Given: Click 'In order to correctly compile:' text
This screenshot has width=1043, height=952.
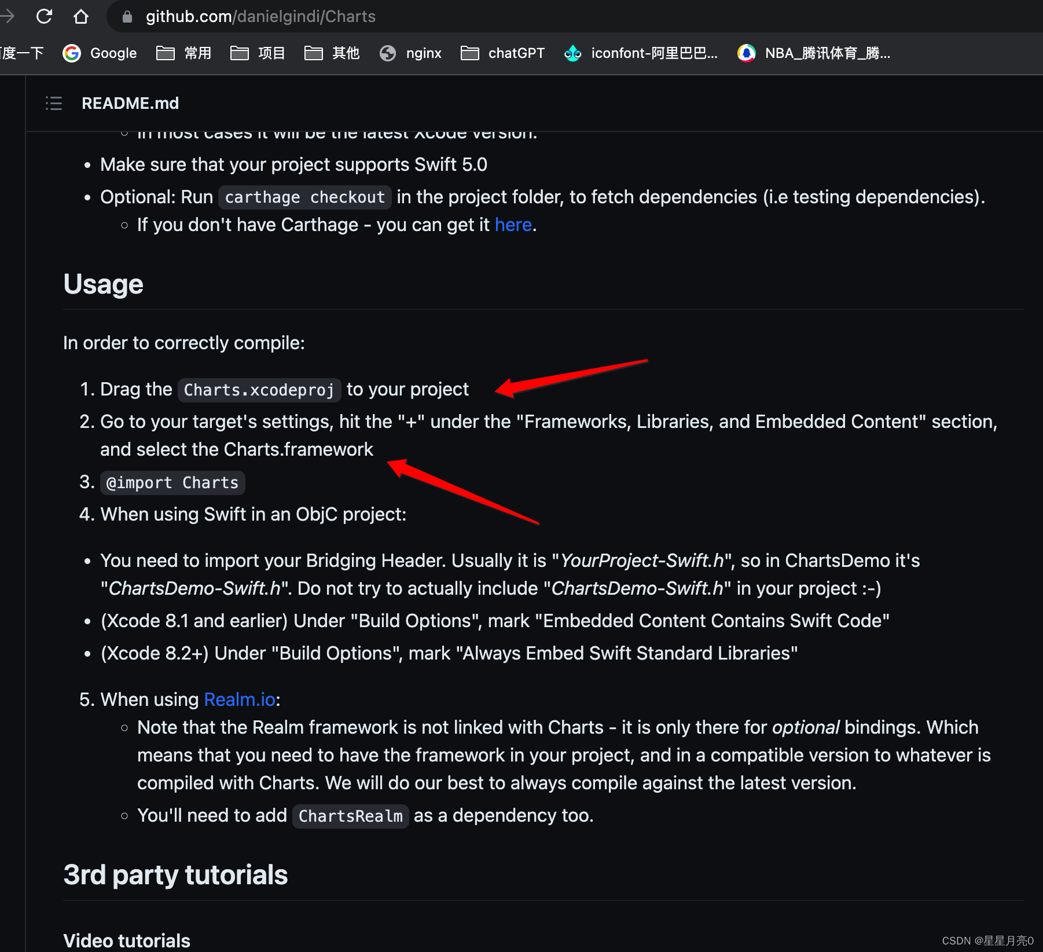Looking at the screenshot, I should [x=184, y=343].
